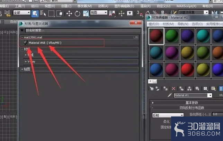
Task: Toggle Show Shaded Material in Viewport
Action: pyautogui.click(x=213, y=88)
